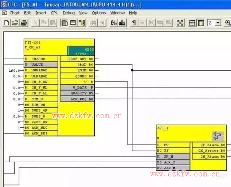Select the PASS_ON input pin
This screenshot has width=231, height=187.
tap(41, 122)
